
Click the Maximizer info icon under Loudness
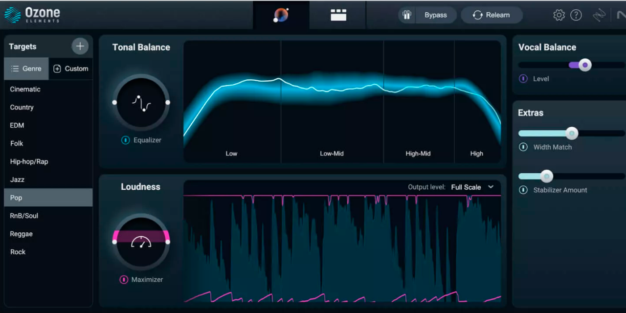(123, 280)
